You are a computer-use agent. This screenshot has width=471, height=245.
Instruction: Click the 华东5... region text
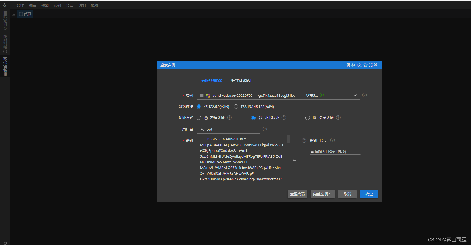tap(312, 95)
